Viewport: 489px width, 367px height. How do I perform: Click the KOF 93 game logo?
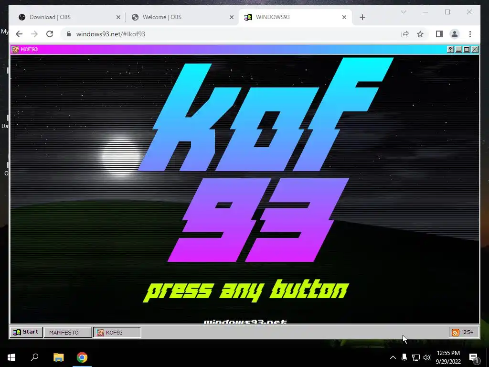[265, 160]
